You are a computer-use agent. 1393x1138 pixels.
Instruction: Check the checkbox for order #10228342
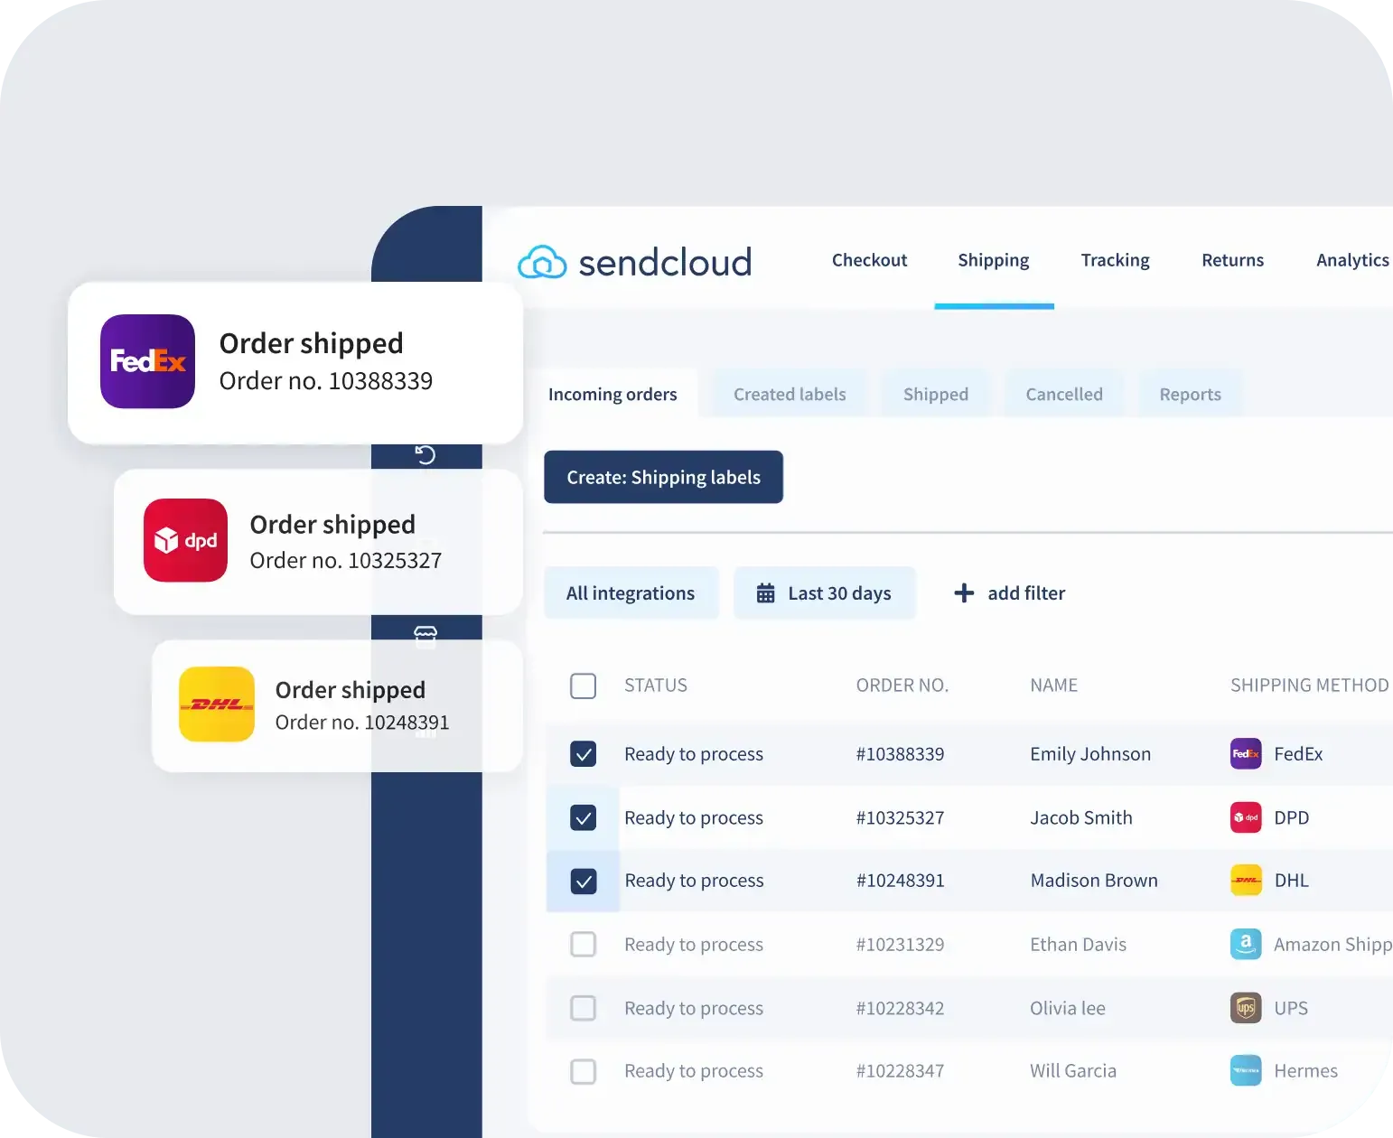point(584,1007)
